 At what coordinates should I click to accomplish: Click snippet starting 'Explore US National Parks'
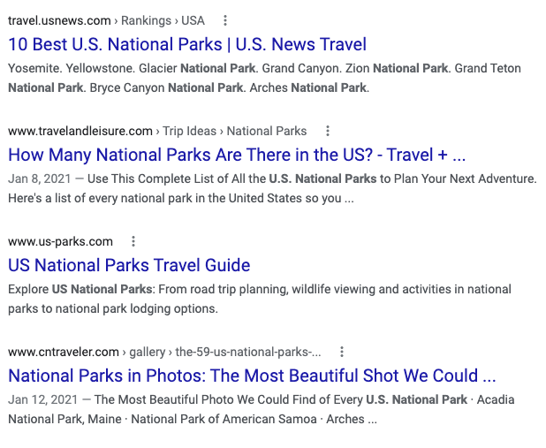pos(260,299)
